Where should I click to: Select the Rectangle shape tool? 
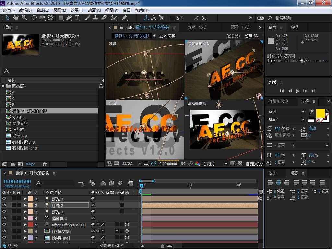(x=61, y=18)
